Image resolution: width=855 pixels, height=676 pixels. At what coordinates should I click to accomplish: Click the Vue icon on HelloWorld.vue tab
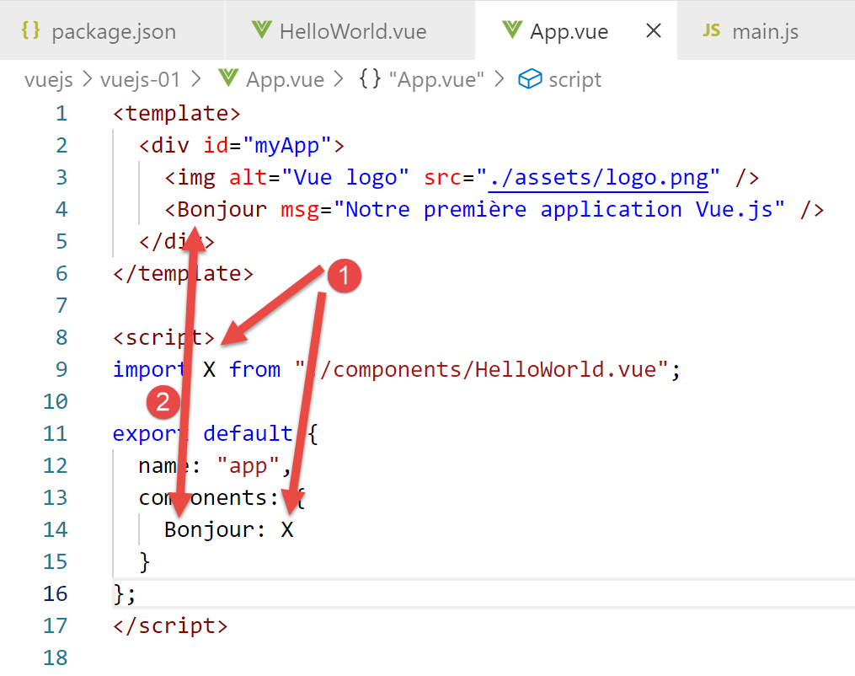(262, 31)
